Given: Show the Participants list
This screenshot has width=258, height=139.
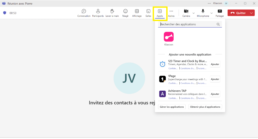Looking at the screenshot, I should (98, 13).
